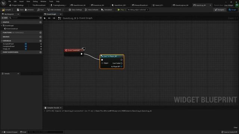This screenshot has width=239, height=134.
Task: Open the View menu
Action: point(28,1)
